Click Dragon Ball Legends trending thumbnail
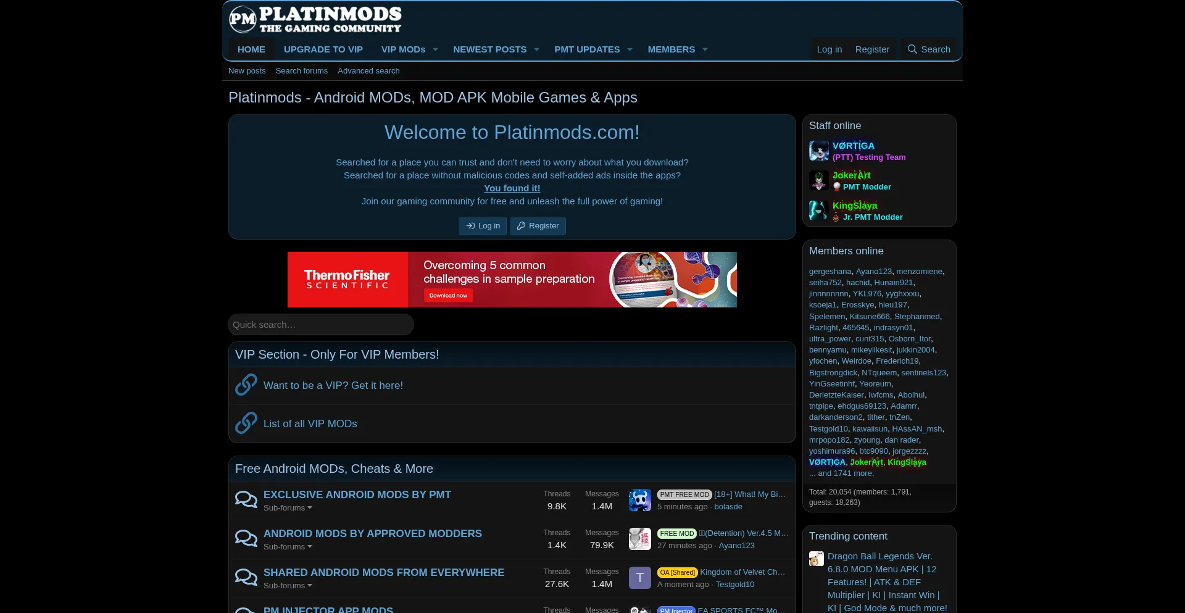 [x=817, y=559]
